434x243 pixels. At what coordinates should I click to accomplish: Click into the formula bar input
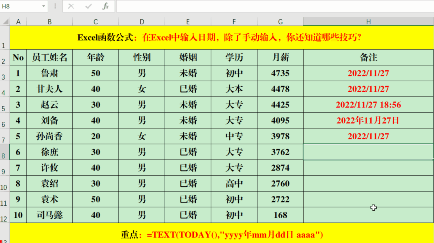click(275, 6)
